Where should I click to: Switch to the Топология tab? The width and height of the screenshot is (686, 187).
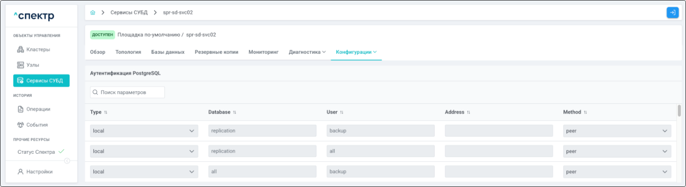tap(128, 52)
